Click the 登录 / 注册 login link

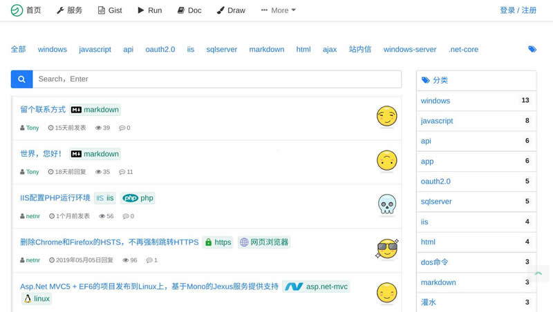(518, 10)
